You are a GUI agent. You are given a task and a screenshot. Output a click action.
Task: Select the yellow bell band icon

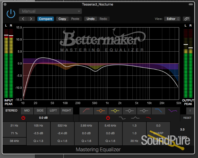tap(115, 111)
